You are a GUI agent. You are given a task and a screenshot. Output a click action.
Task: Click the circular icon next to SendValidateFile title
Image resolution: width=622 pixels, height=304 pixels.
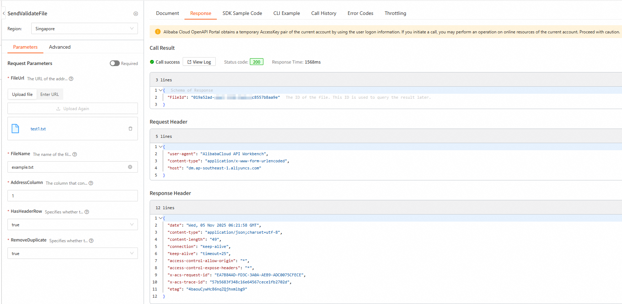(136, 13)
